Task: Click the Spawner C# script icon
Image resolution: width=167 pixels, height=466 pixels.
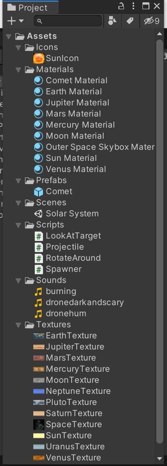Action: [x=39, y=269]
